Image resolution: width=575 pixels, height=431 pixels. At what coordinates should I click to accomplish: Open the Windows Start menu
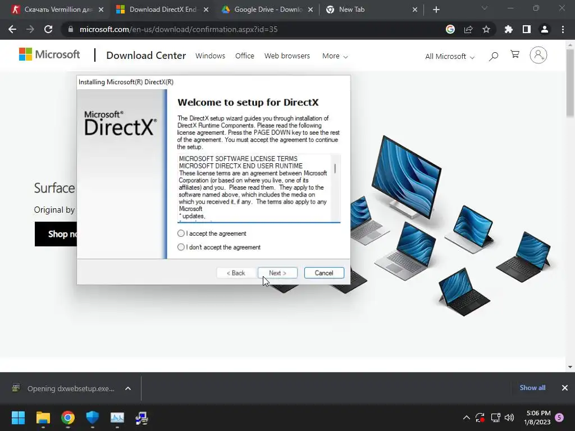pos(18,418)
